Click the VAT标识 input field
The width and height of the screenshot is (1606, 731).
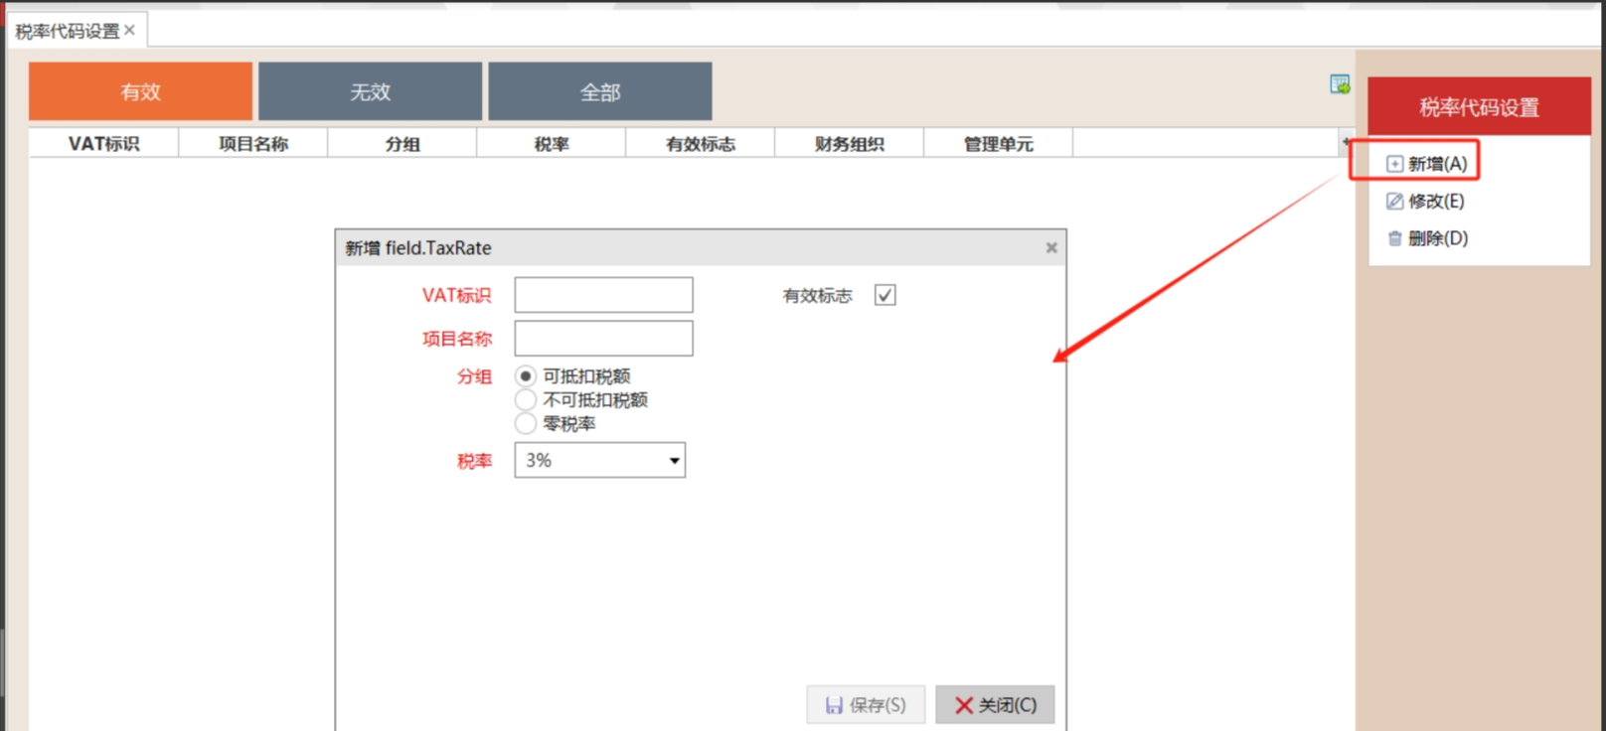tap(603, 295)
